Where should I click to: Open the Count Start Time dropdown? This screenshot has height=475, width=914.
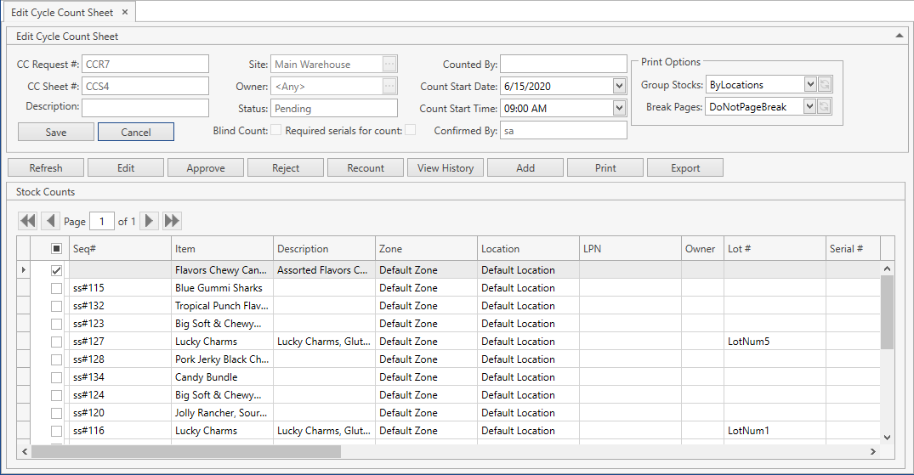[619, 108]
